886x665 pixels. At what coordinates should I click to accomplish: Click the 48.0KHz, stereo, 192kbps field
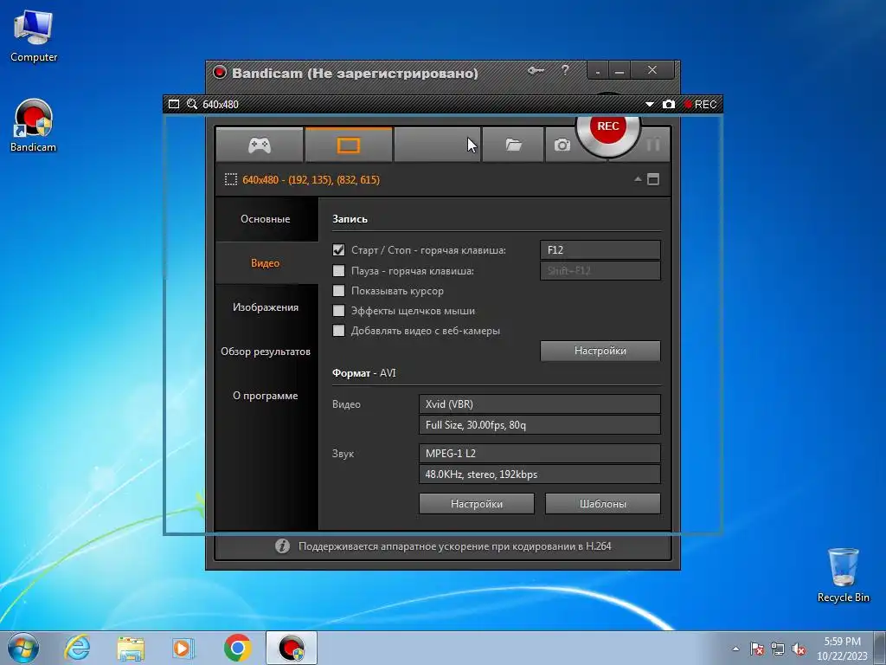[540, 474]
